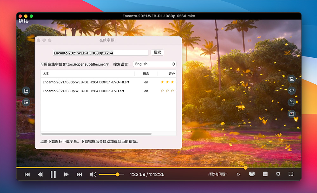Create a GIF from the video
The height and width of the screenshot is (193, 317).
tap(292, 91)
